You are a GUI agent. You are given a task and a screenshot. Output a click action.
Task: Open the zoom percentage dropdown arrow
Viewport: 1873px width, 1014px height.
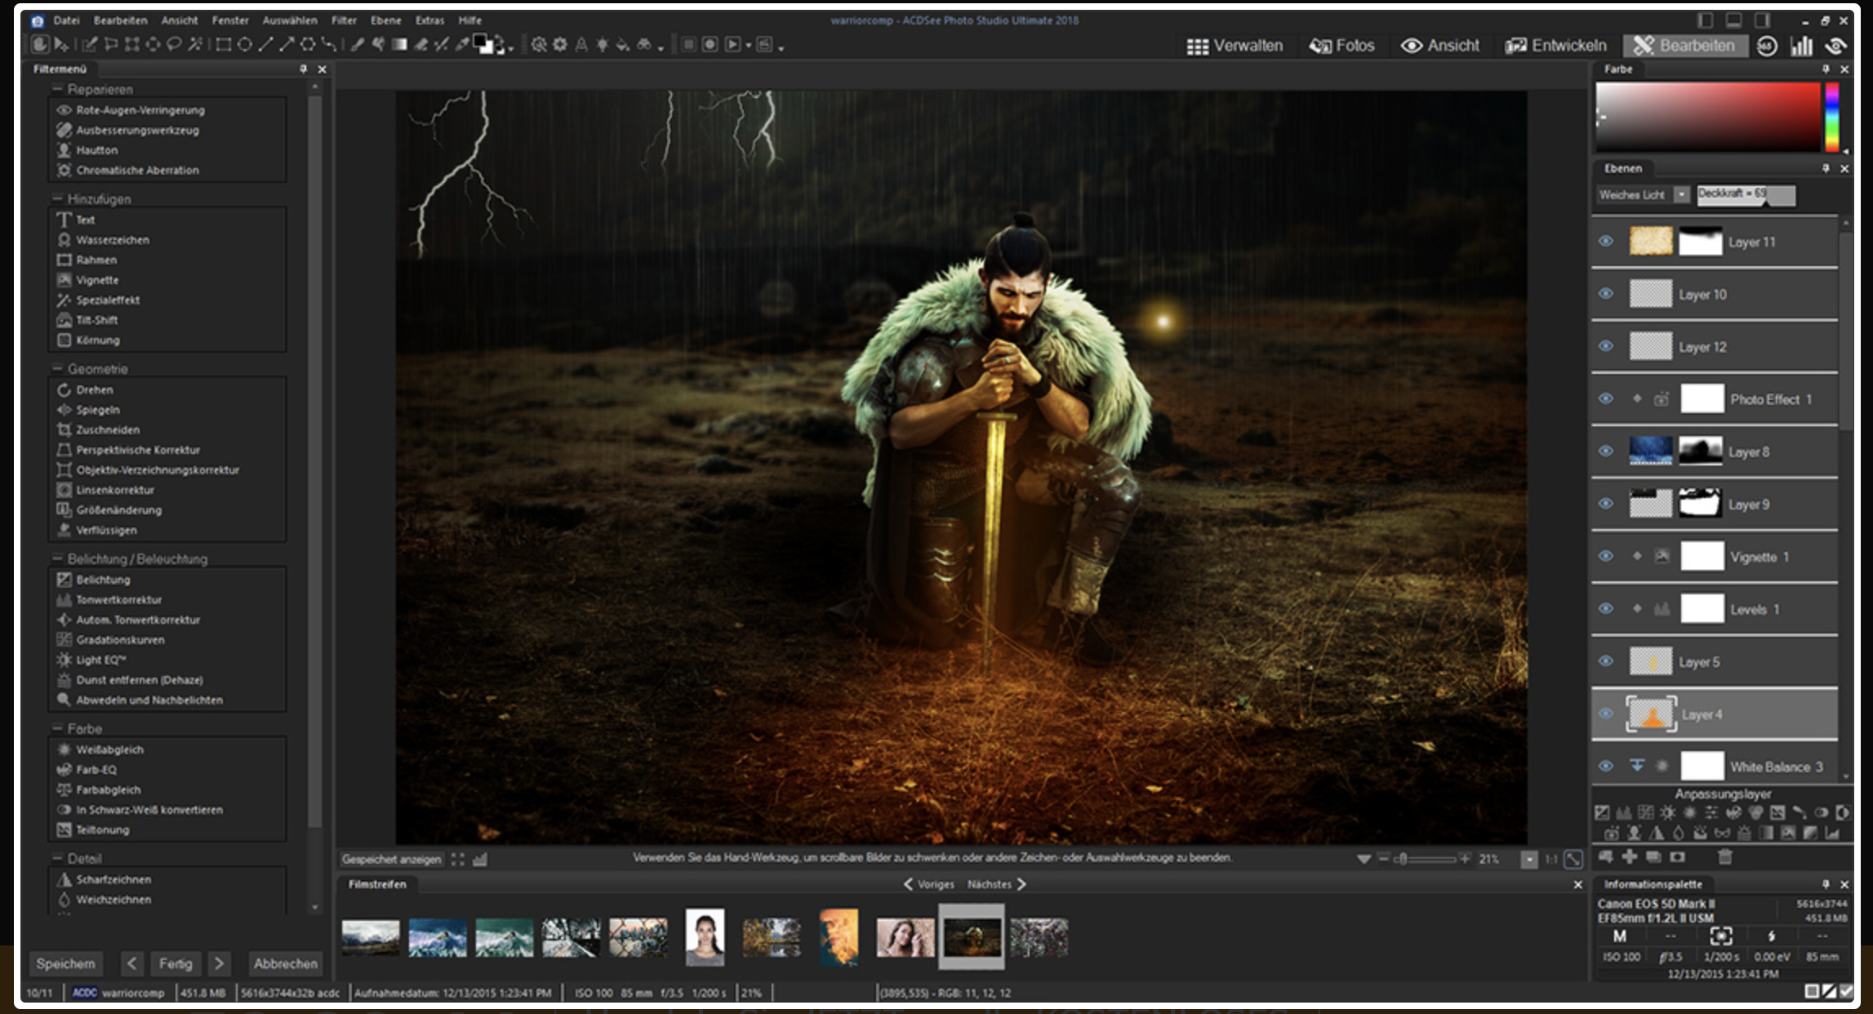tap(1528, 860)
